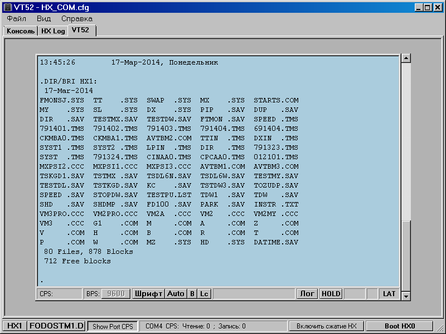Switch to the HX Log tab

53,31
